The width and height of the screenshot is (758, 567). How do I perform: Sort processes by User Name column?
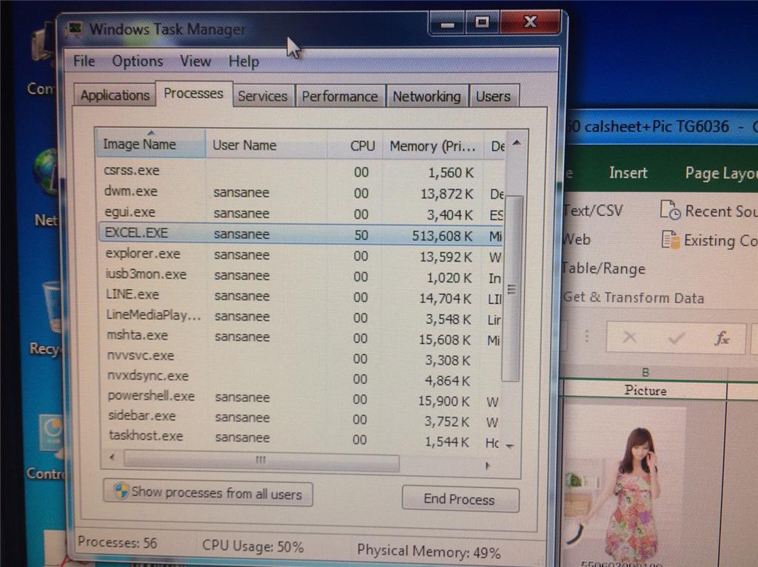click(266, 145)
